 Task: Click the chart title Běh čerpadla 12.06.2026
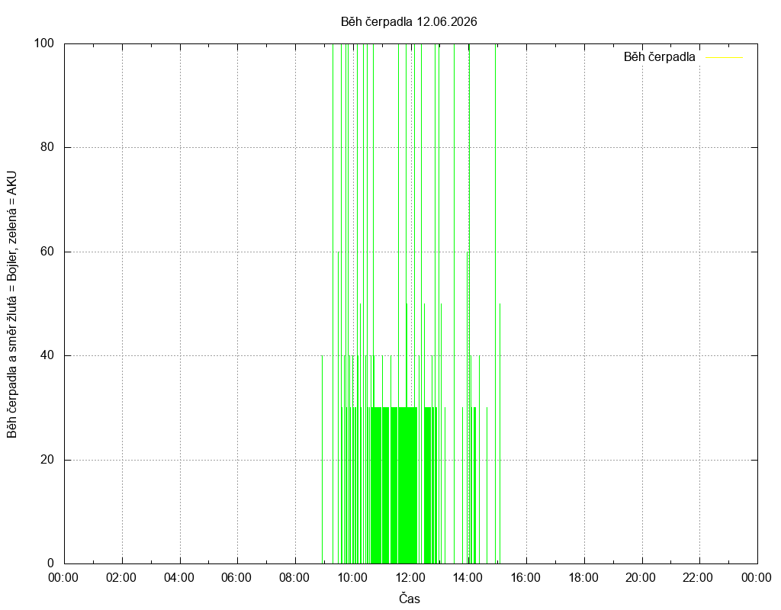pos(409,22)
